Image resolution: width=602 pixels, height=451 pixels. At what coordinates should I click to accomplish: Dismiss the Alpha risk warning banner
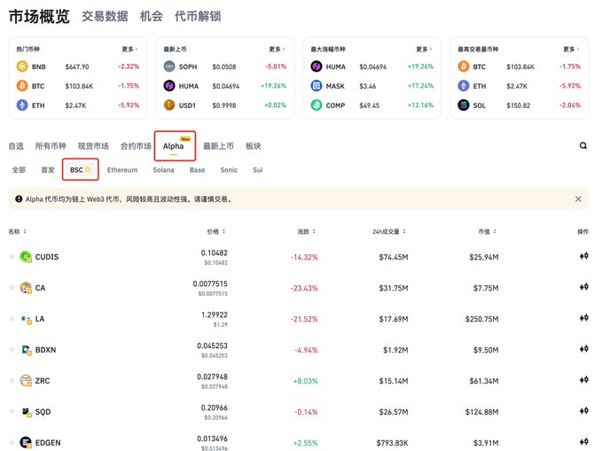tap(578, 199)
